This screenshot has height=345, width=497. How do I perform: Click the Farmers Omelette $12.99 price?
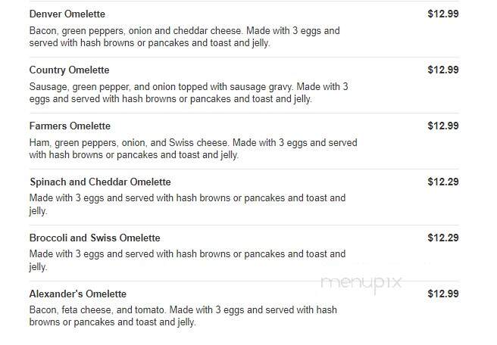tap(442, 126)
